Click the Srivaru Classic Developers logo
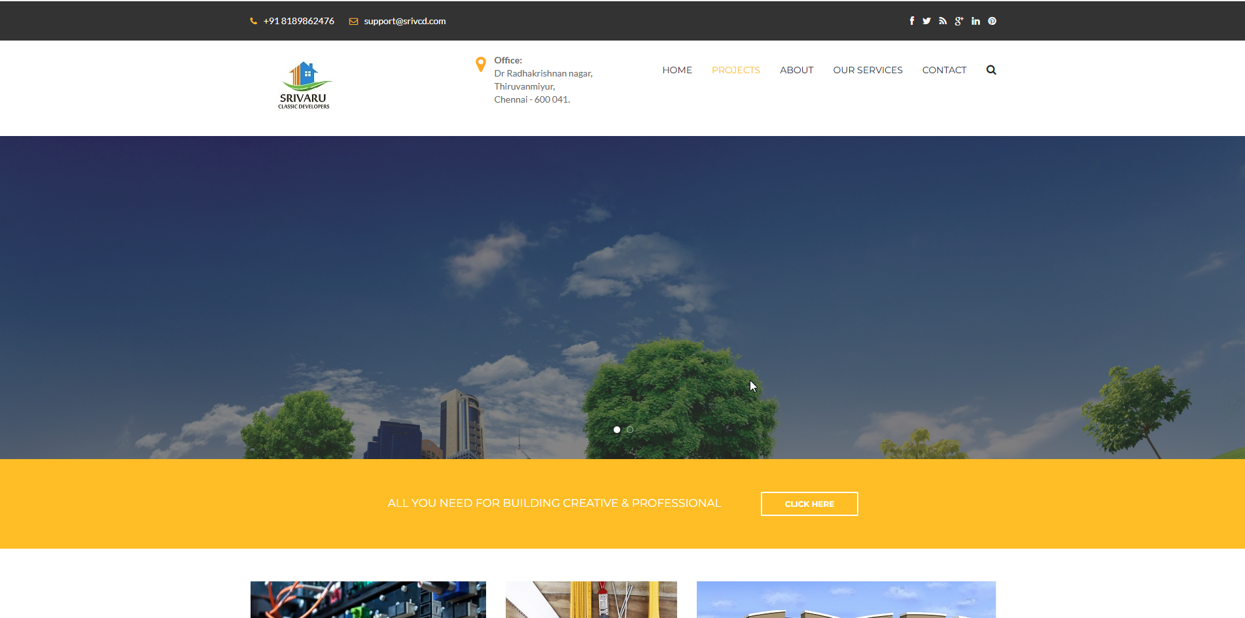Viewport: 1245px width, 618px height. (x=304, y=85)
